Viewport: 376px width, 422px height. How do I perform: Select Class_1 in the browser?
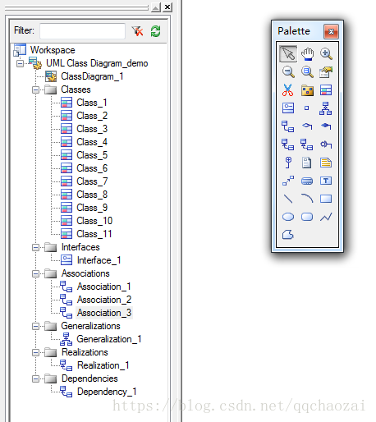[x=92, y=103]
